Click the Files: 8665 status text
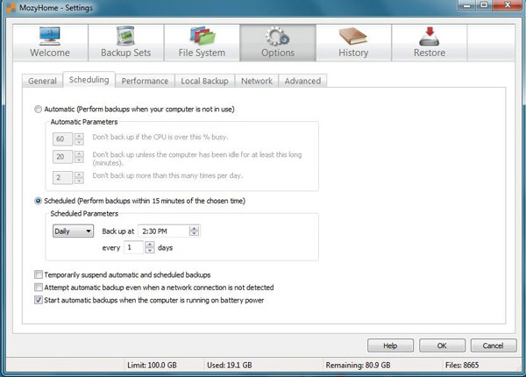The image size is (526, 377). coord(462,365)
